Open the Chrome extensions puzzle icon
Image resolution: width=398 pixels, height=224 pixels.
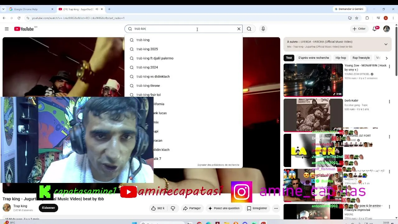[367, 18]
